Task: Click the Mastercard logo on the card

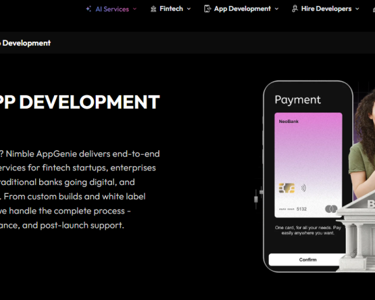Action: (331, 209)
